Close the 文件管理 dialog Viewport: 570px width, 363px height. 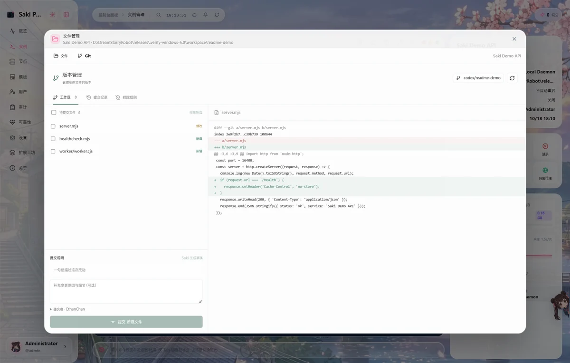(x=514, y=39)
